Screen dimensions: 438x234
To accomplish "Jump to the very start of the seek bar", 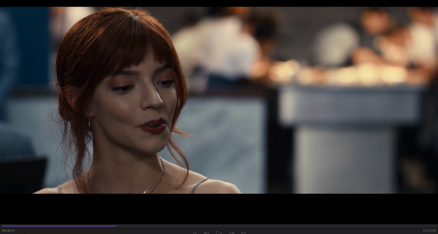I will [x=2, y=226].
